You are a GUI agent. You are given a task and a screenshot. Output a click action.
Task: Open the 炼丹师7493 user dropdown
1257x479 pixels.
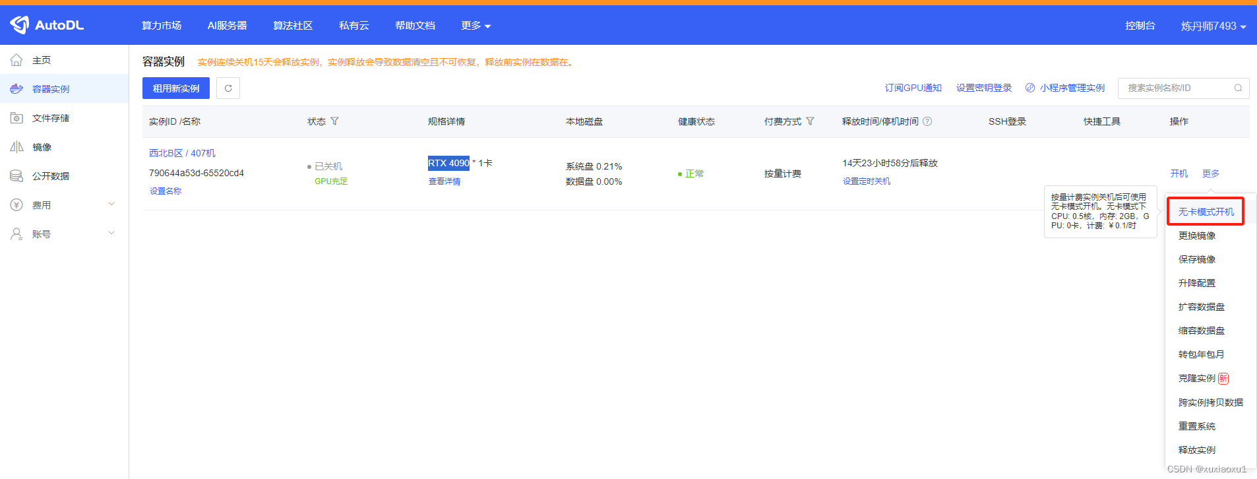[x=1213, y=26]
